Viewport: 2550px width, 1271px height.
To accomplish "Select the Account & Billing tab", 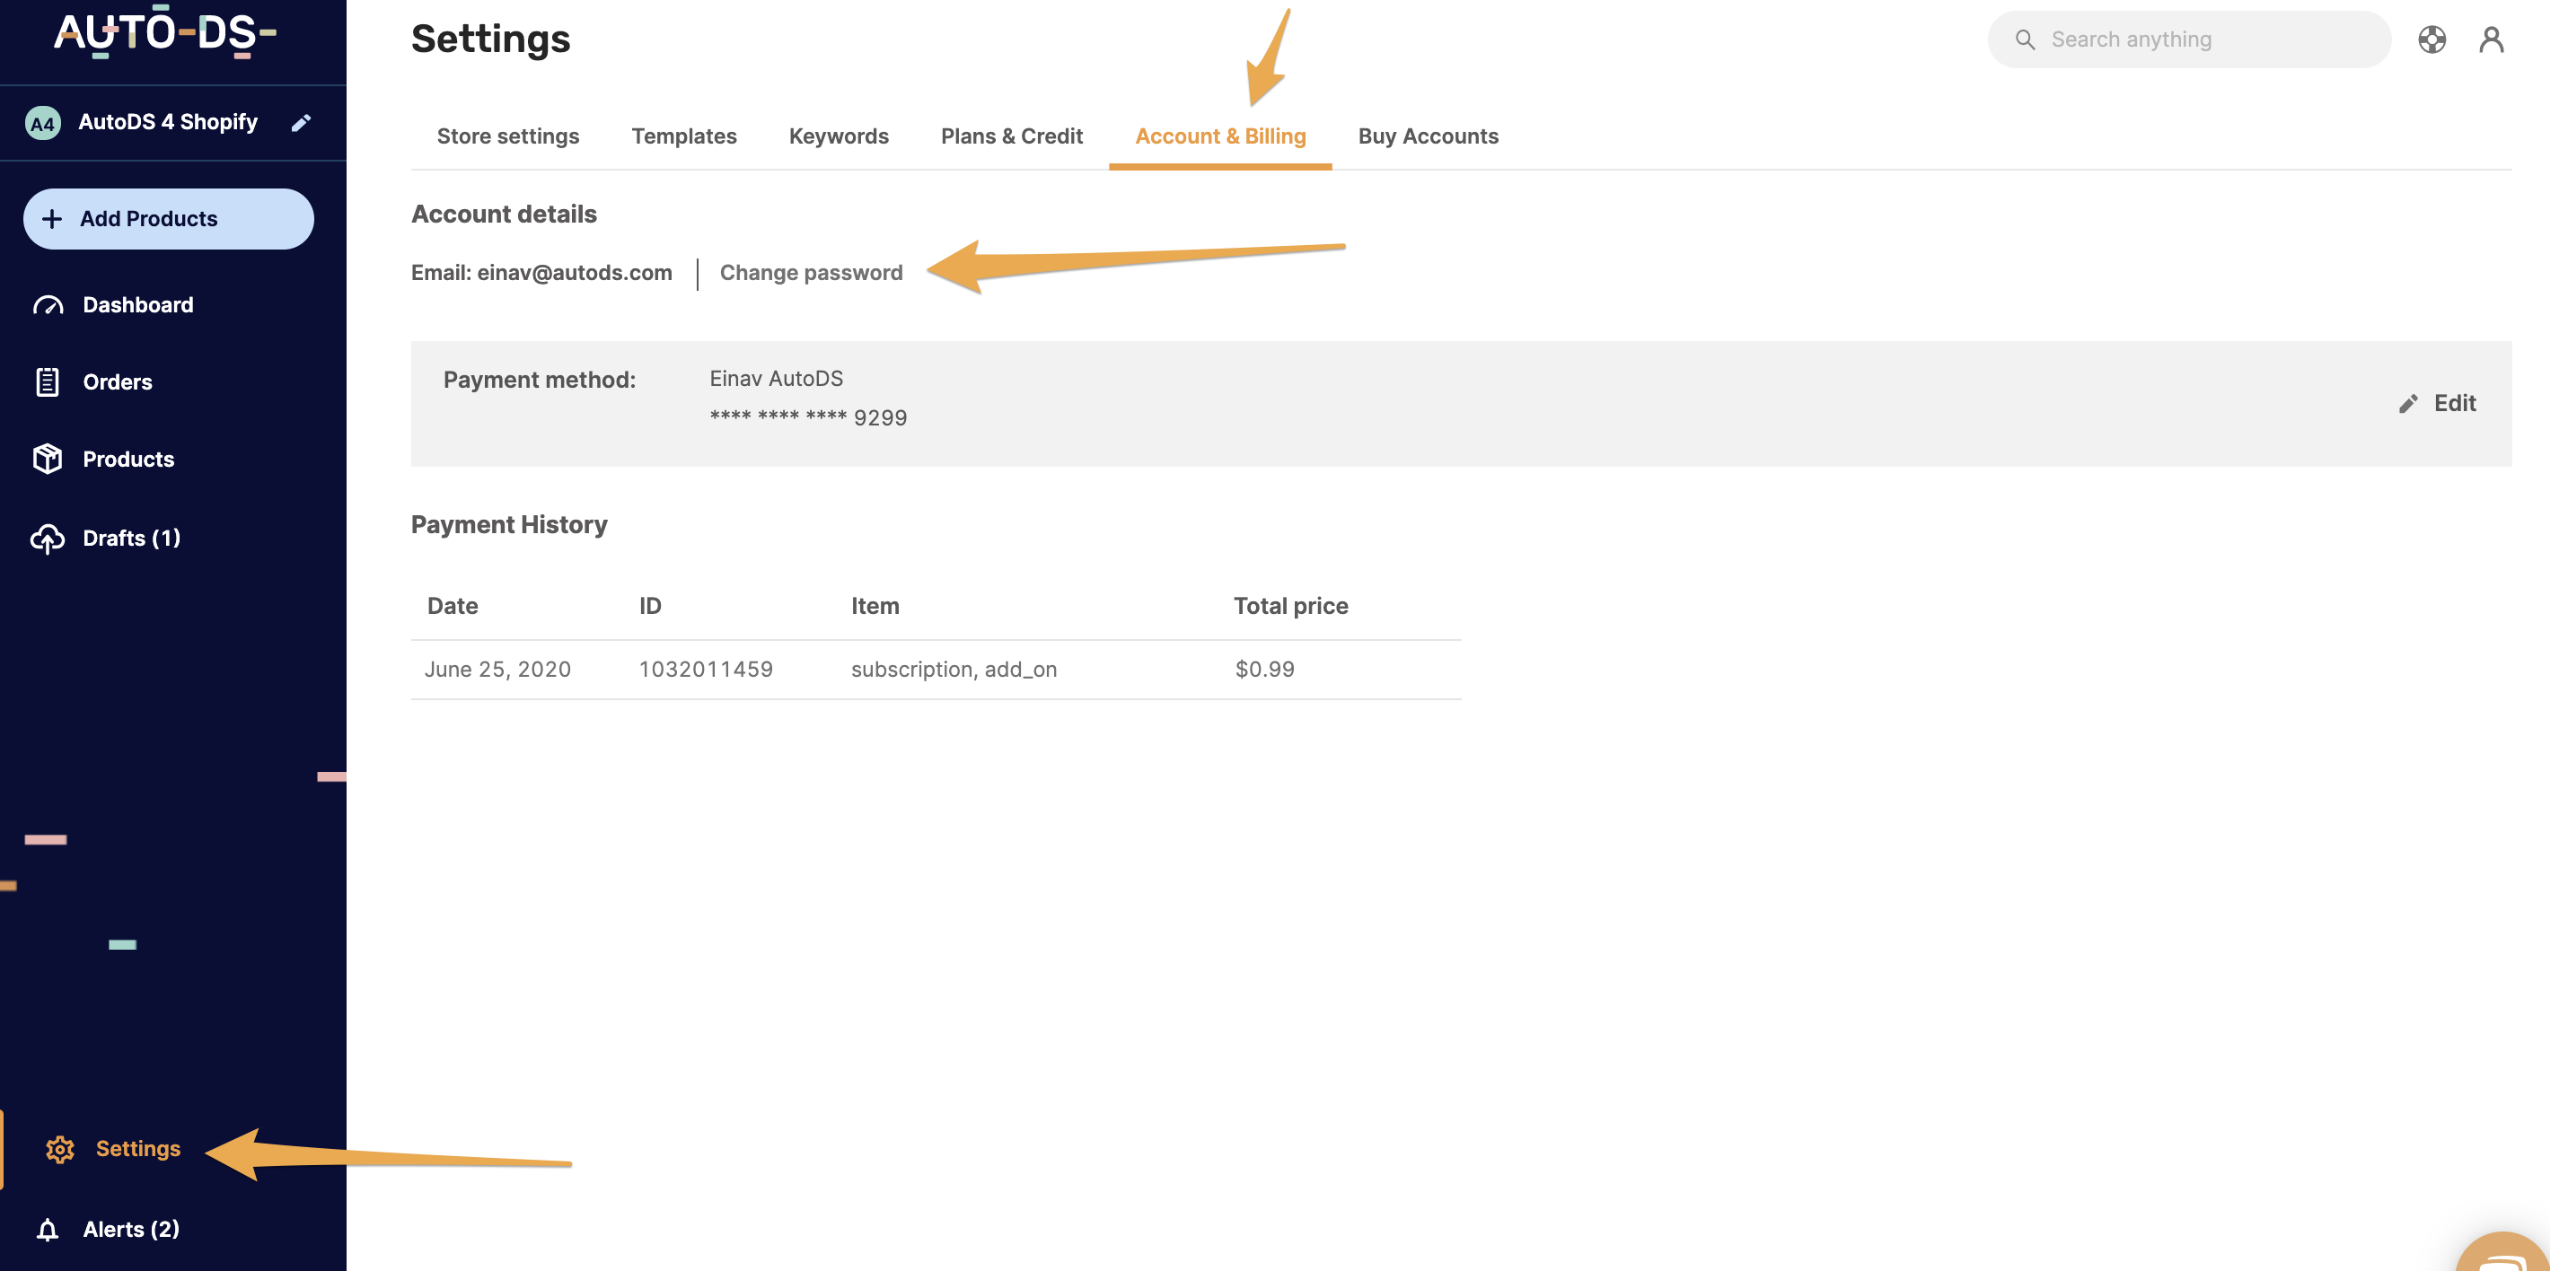I will point(1219,136).
